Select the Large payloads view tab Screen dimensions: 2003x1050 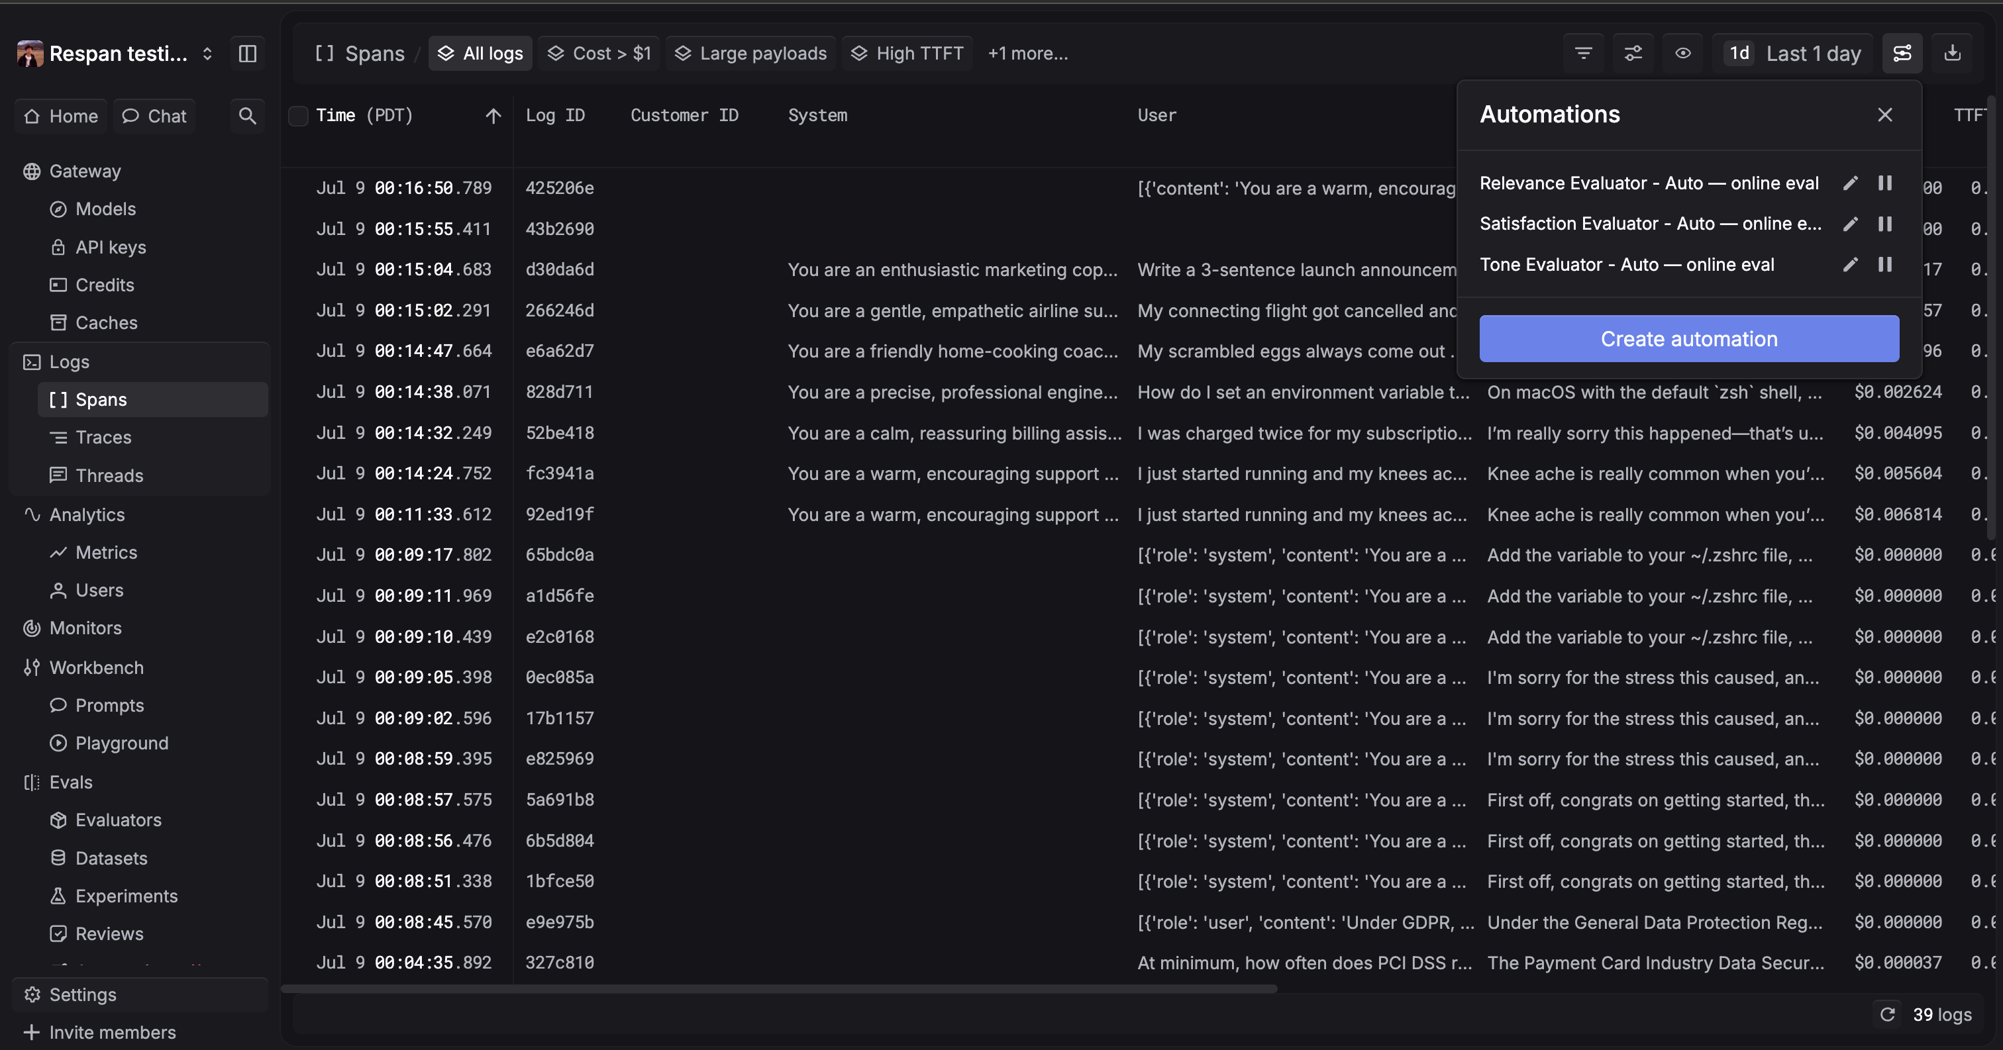pyautogui.click(x=750, y=54)
